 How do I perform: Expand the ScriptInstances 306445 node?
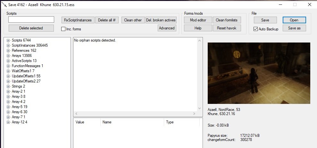8,45
